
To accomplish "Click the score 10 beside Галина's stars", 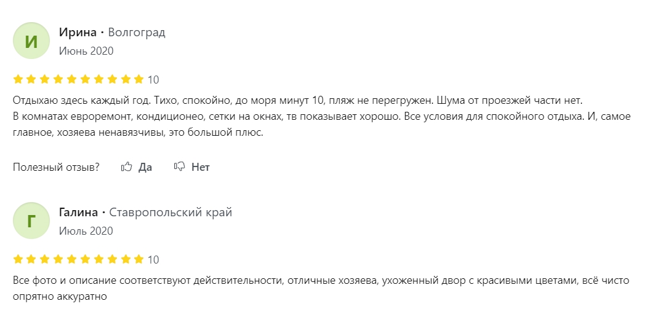I will [153, 259].
